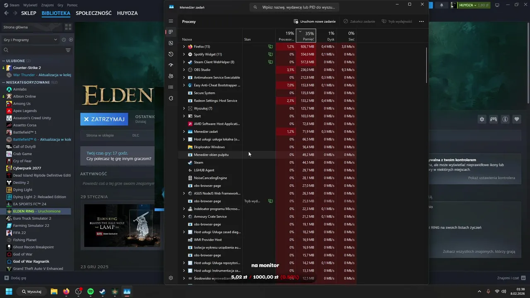Expand the Spotify Widget (11) process group
The width and height of the screenshot is (530, 298).
pos(184,54)
